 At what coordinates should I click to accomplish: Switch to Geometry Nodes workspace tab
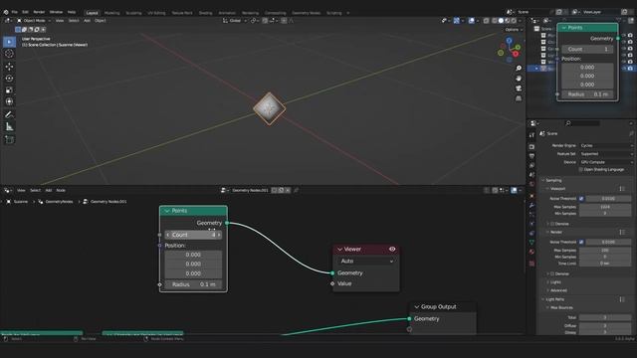click(306, 13)
